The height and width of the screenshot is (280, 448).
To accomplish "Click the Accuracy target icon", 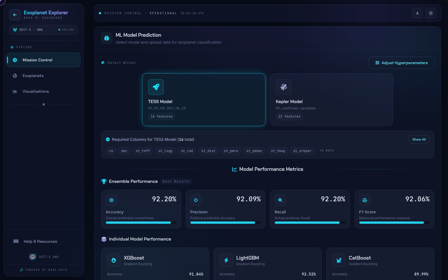I will (111, 200).
